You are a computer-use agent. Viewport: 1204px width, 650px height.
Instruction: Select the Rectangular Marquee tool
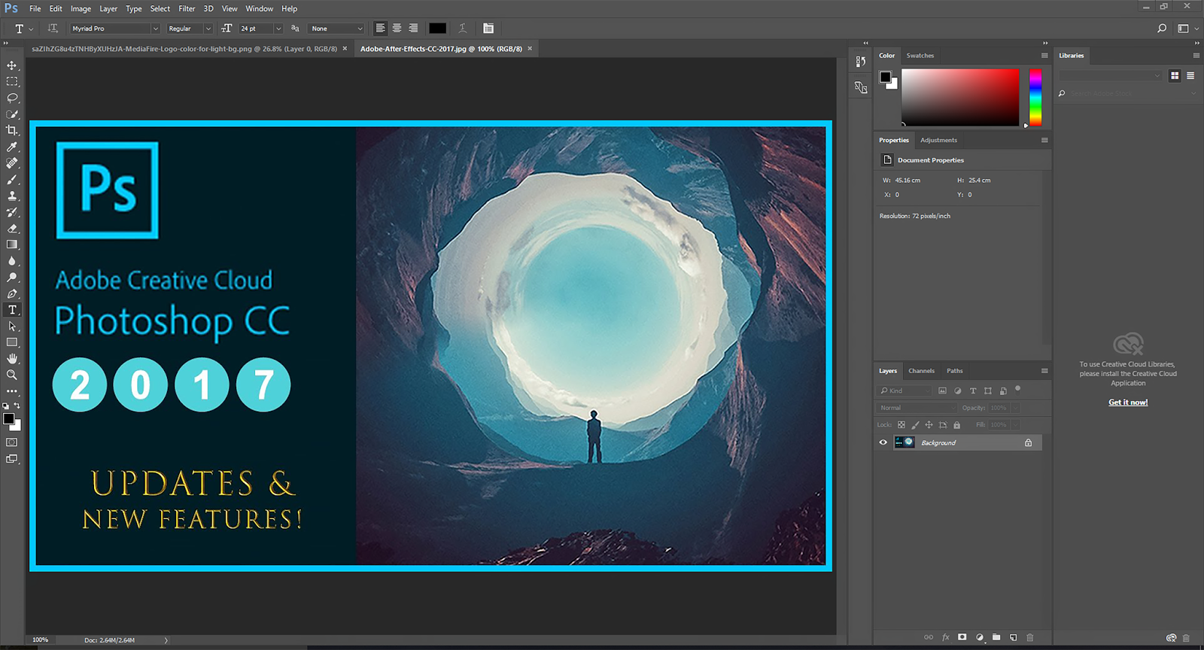click(x=12, y=81)
